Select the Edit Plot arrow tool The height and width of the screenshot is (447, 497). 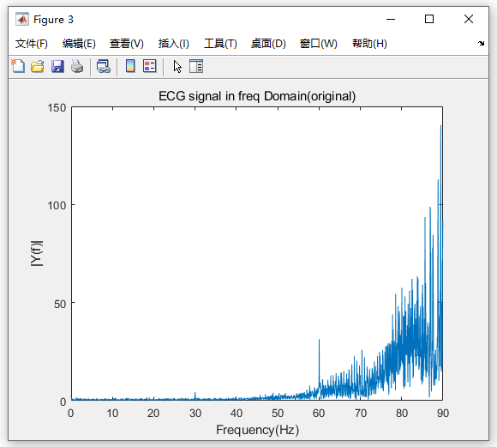pyautogui.click(x=177, y=66)
